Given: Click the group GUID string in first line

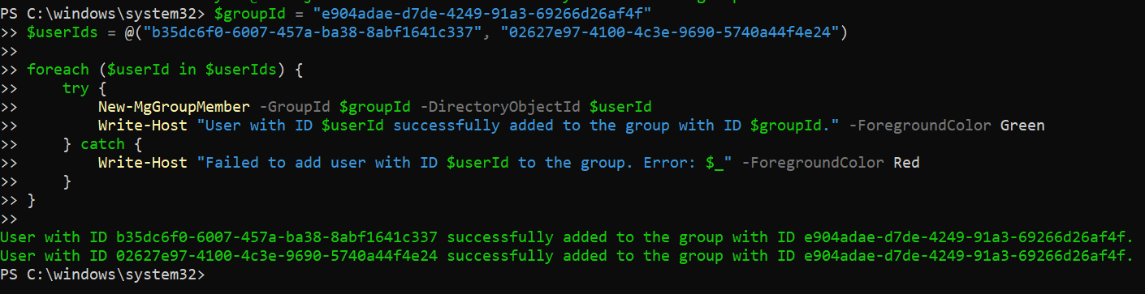Looking at the screenshot, I should 483,14.
